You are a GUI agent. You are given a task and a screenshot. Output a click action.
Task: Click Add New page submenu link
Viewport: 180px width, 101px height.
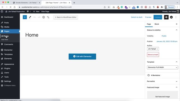(5, 40)
